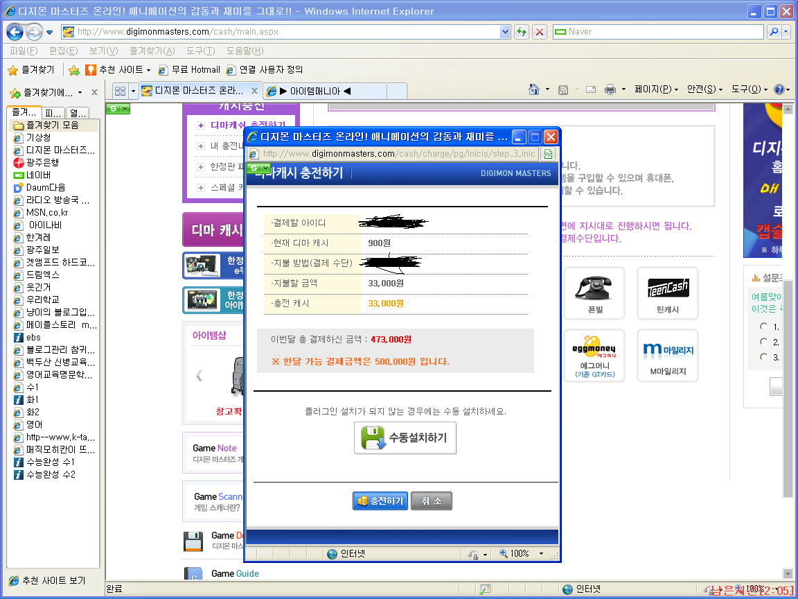Click the main address bar URL field
798x599 pixels.
coord(287,32)
